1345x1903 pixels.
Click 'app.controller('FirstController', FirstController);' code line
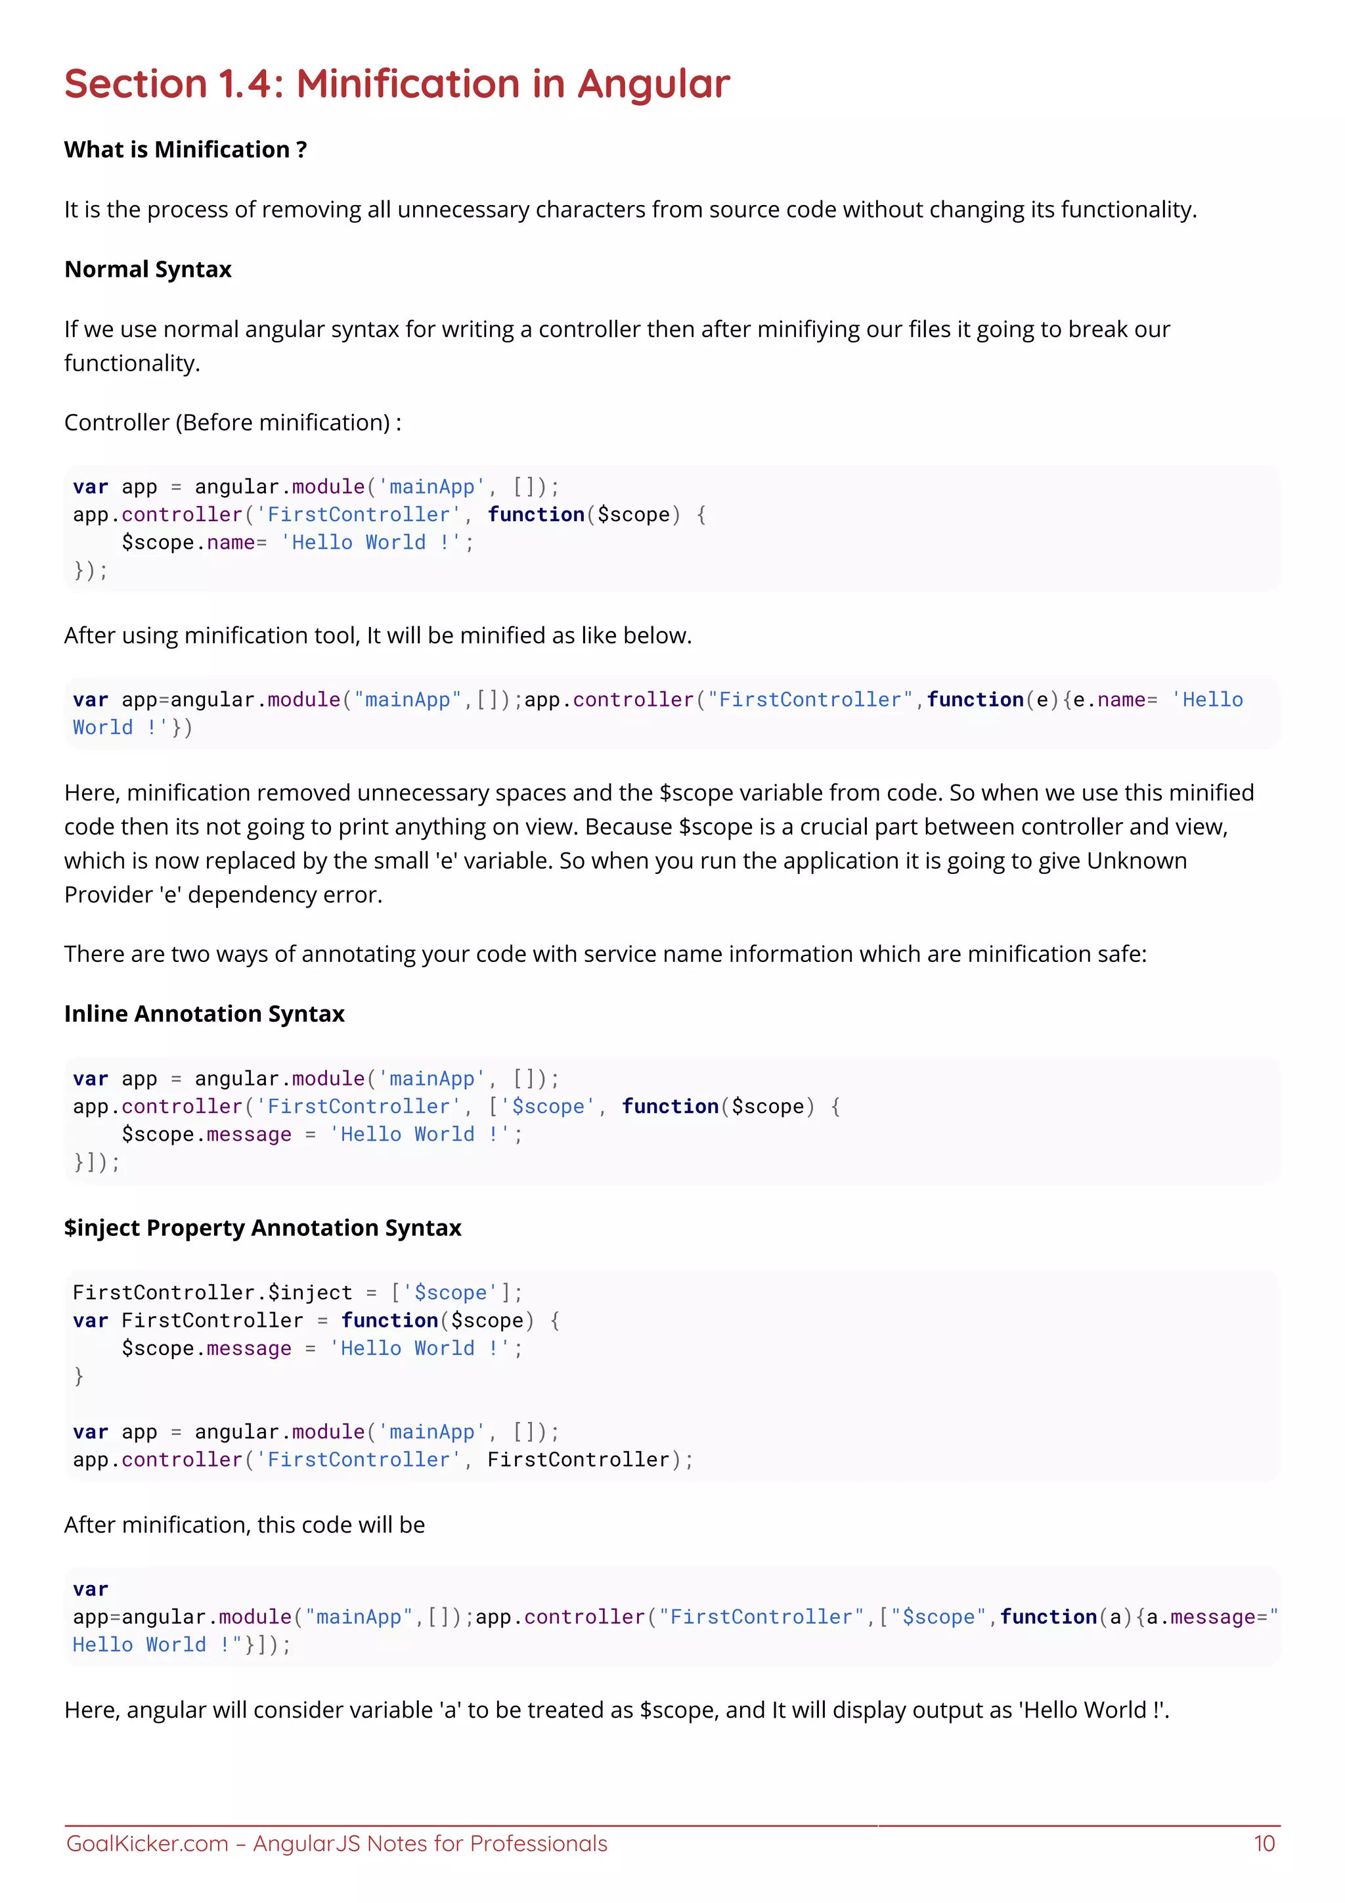pyautogui.click(x=383, y=1459)
